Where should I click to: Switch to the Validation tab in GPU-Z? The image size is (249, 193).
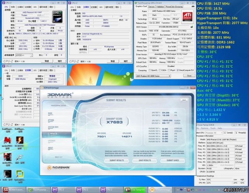click(160, 7)
